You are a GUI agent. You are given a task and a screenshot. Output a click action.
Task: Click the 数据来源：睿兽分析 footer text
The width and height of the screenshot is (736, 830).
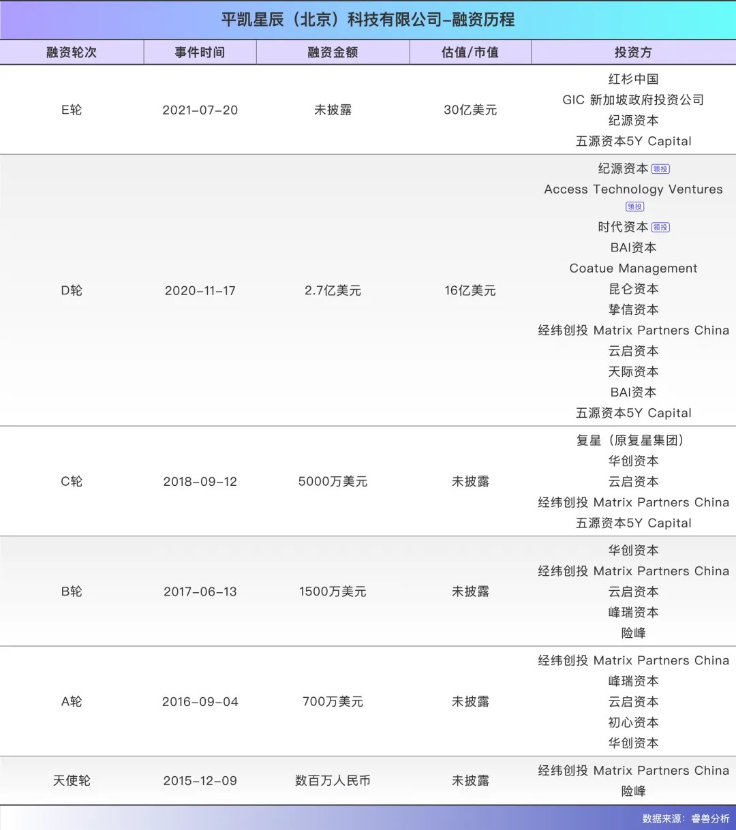tap(685, 818)
